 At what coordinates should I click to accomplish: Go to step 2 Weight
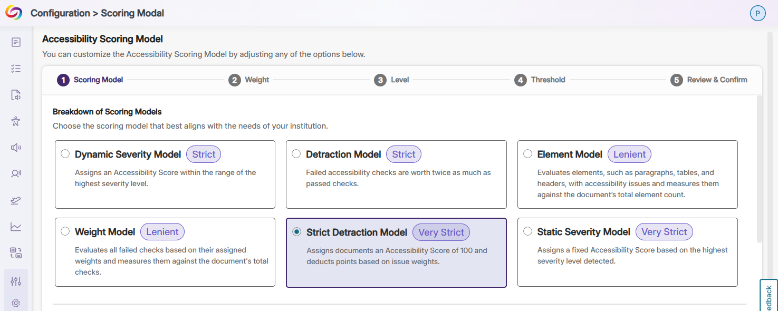(249, 80)
